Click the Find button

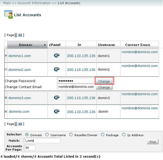pyautogui.click(x=153, y=142)
